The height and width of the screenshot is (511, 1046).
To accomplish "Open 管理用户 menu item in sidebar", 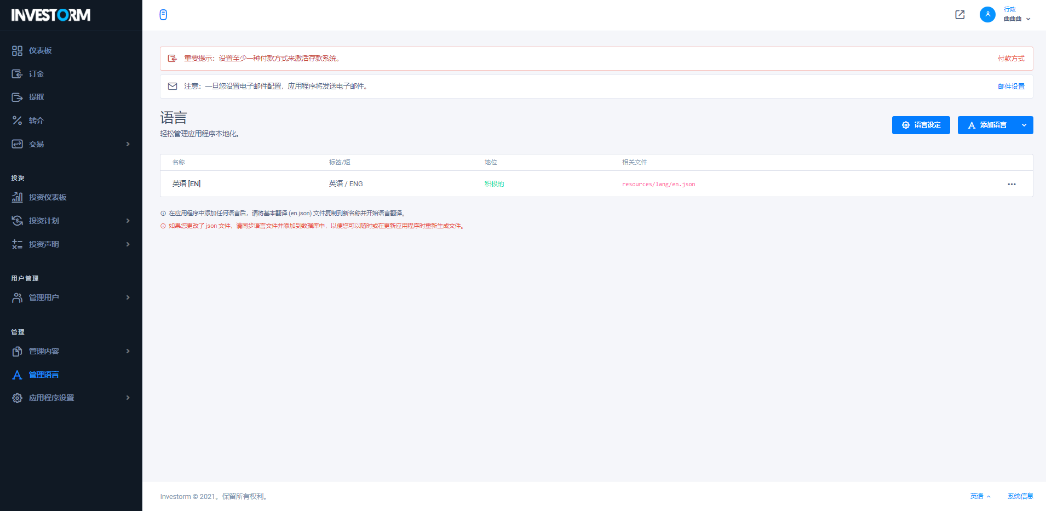I will [44, 297].
